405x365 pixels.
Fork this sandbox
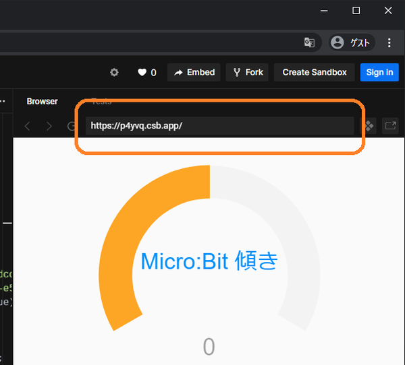[247, 73]
